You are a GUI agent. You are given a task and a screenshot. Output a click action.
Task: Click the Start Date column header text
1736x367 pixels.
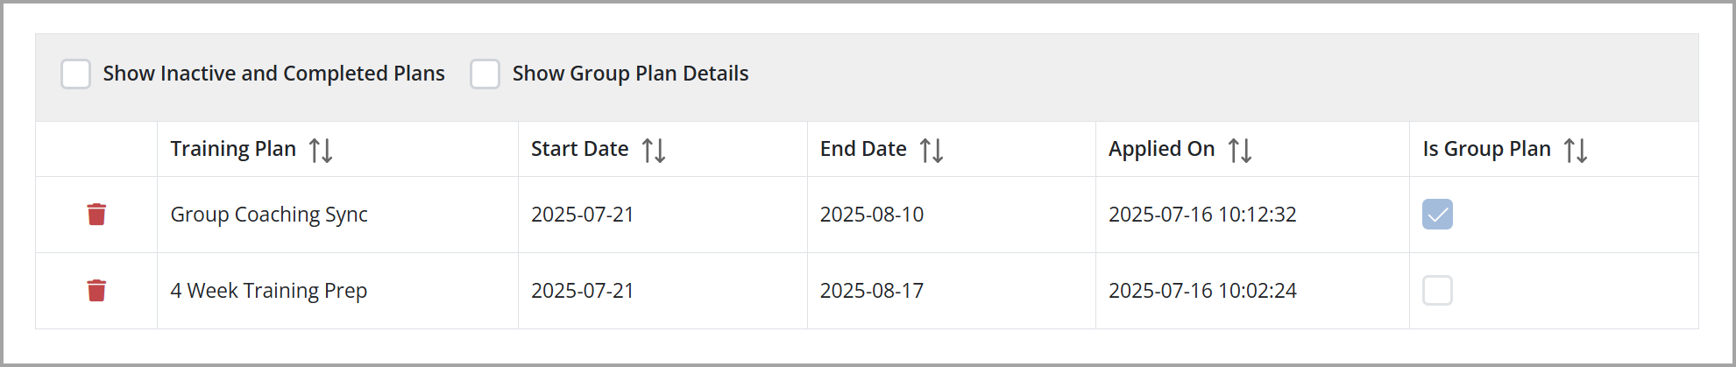point(579,149)
